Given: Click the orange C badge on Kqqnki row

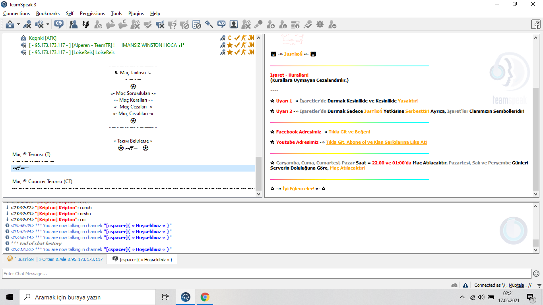Looking at the screenshot, I should click(x=230, y=38).
